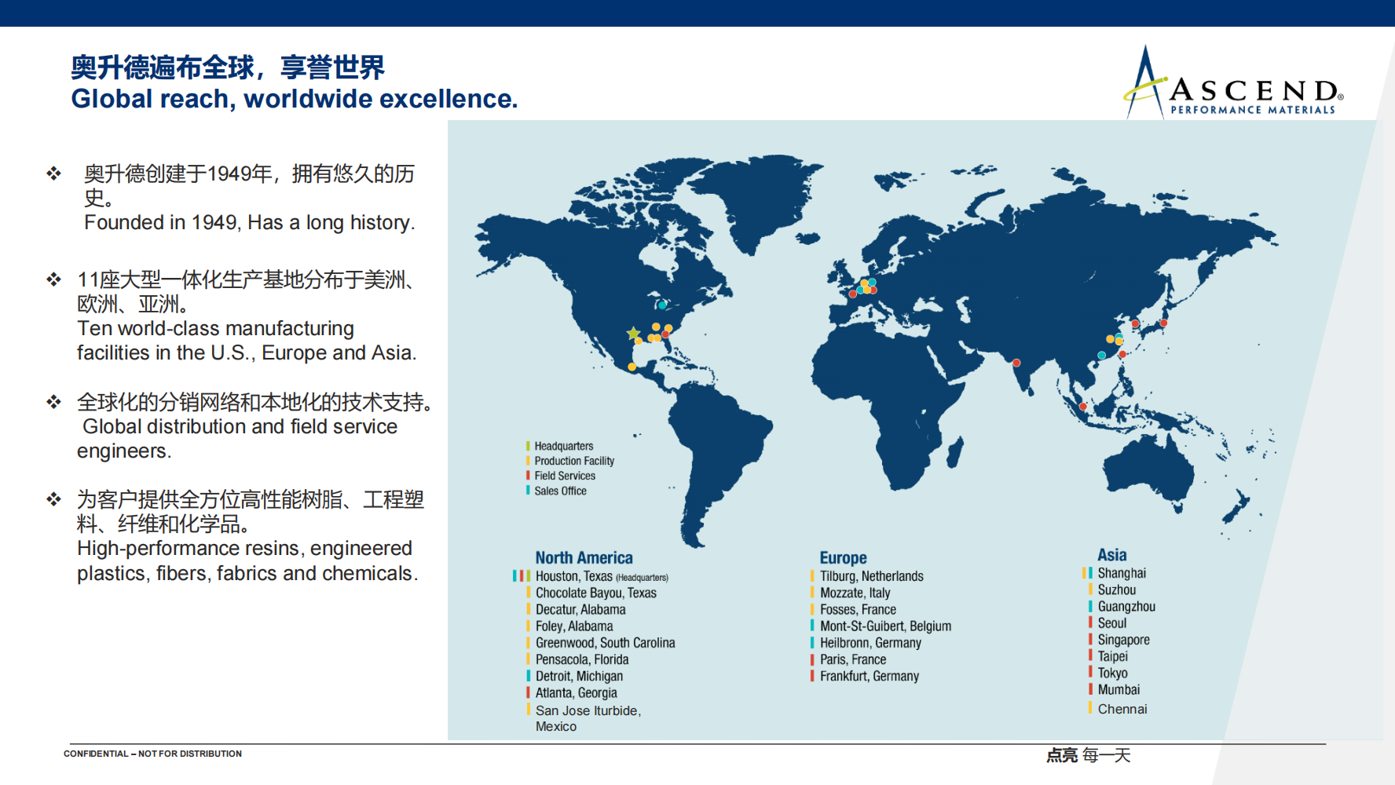Click the Confidential – Not for Distribution footer
Screen dimensions: 1395x785
152,754
